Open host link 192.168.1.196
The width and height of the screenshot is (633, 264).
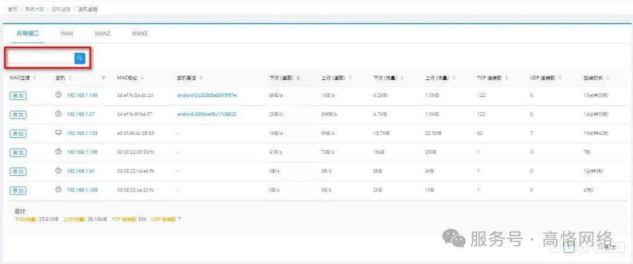[82, 152]
